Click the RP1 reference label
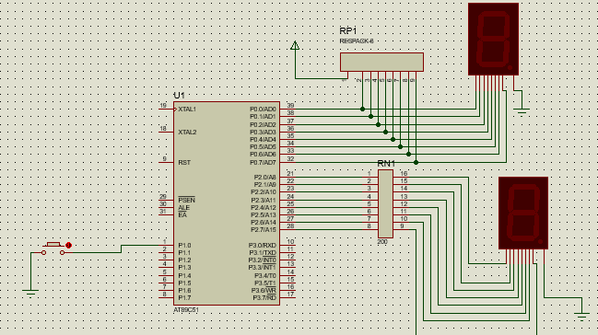Image resolution: width=598 pixels, height=335 pixels. [347, 31]
